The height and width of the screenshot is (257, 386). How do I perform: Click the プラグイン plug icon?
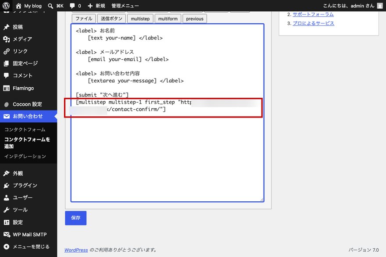coord(7,186)
